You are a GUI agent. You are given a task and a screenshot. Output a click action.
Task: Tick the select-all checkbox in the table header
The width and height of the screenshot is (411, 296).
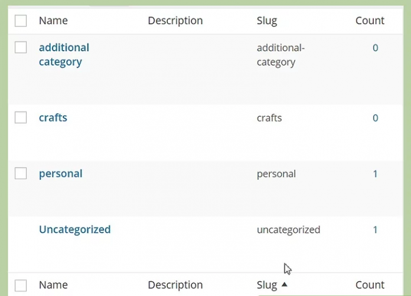click(x=21, y=21)
